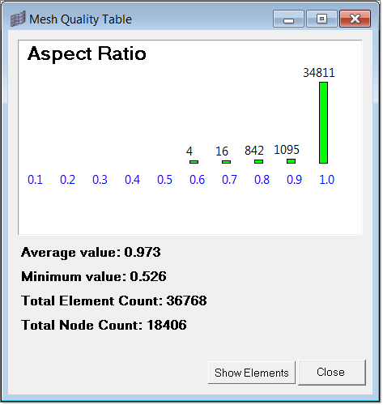
Task: Click the Average value 0.973 text
Action: point(91,253)
